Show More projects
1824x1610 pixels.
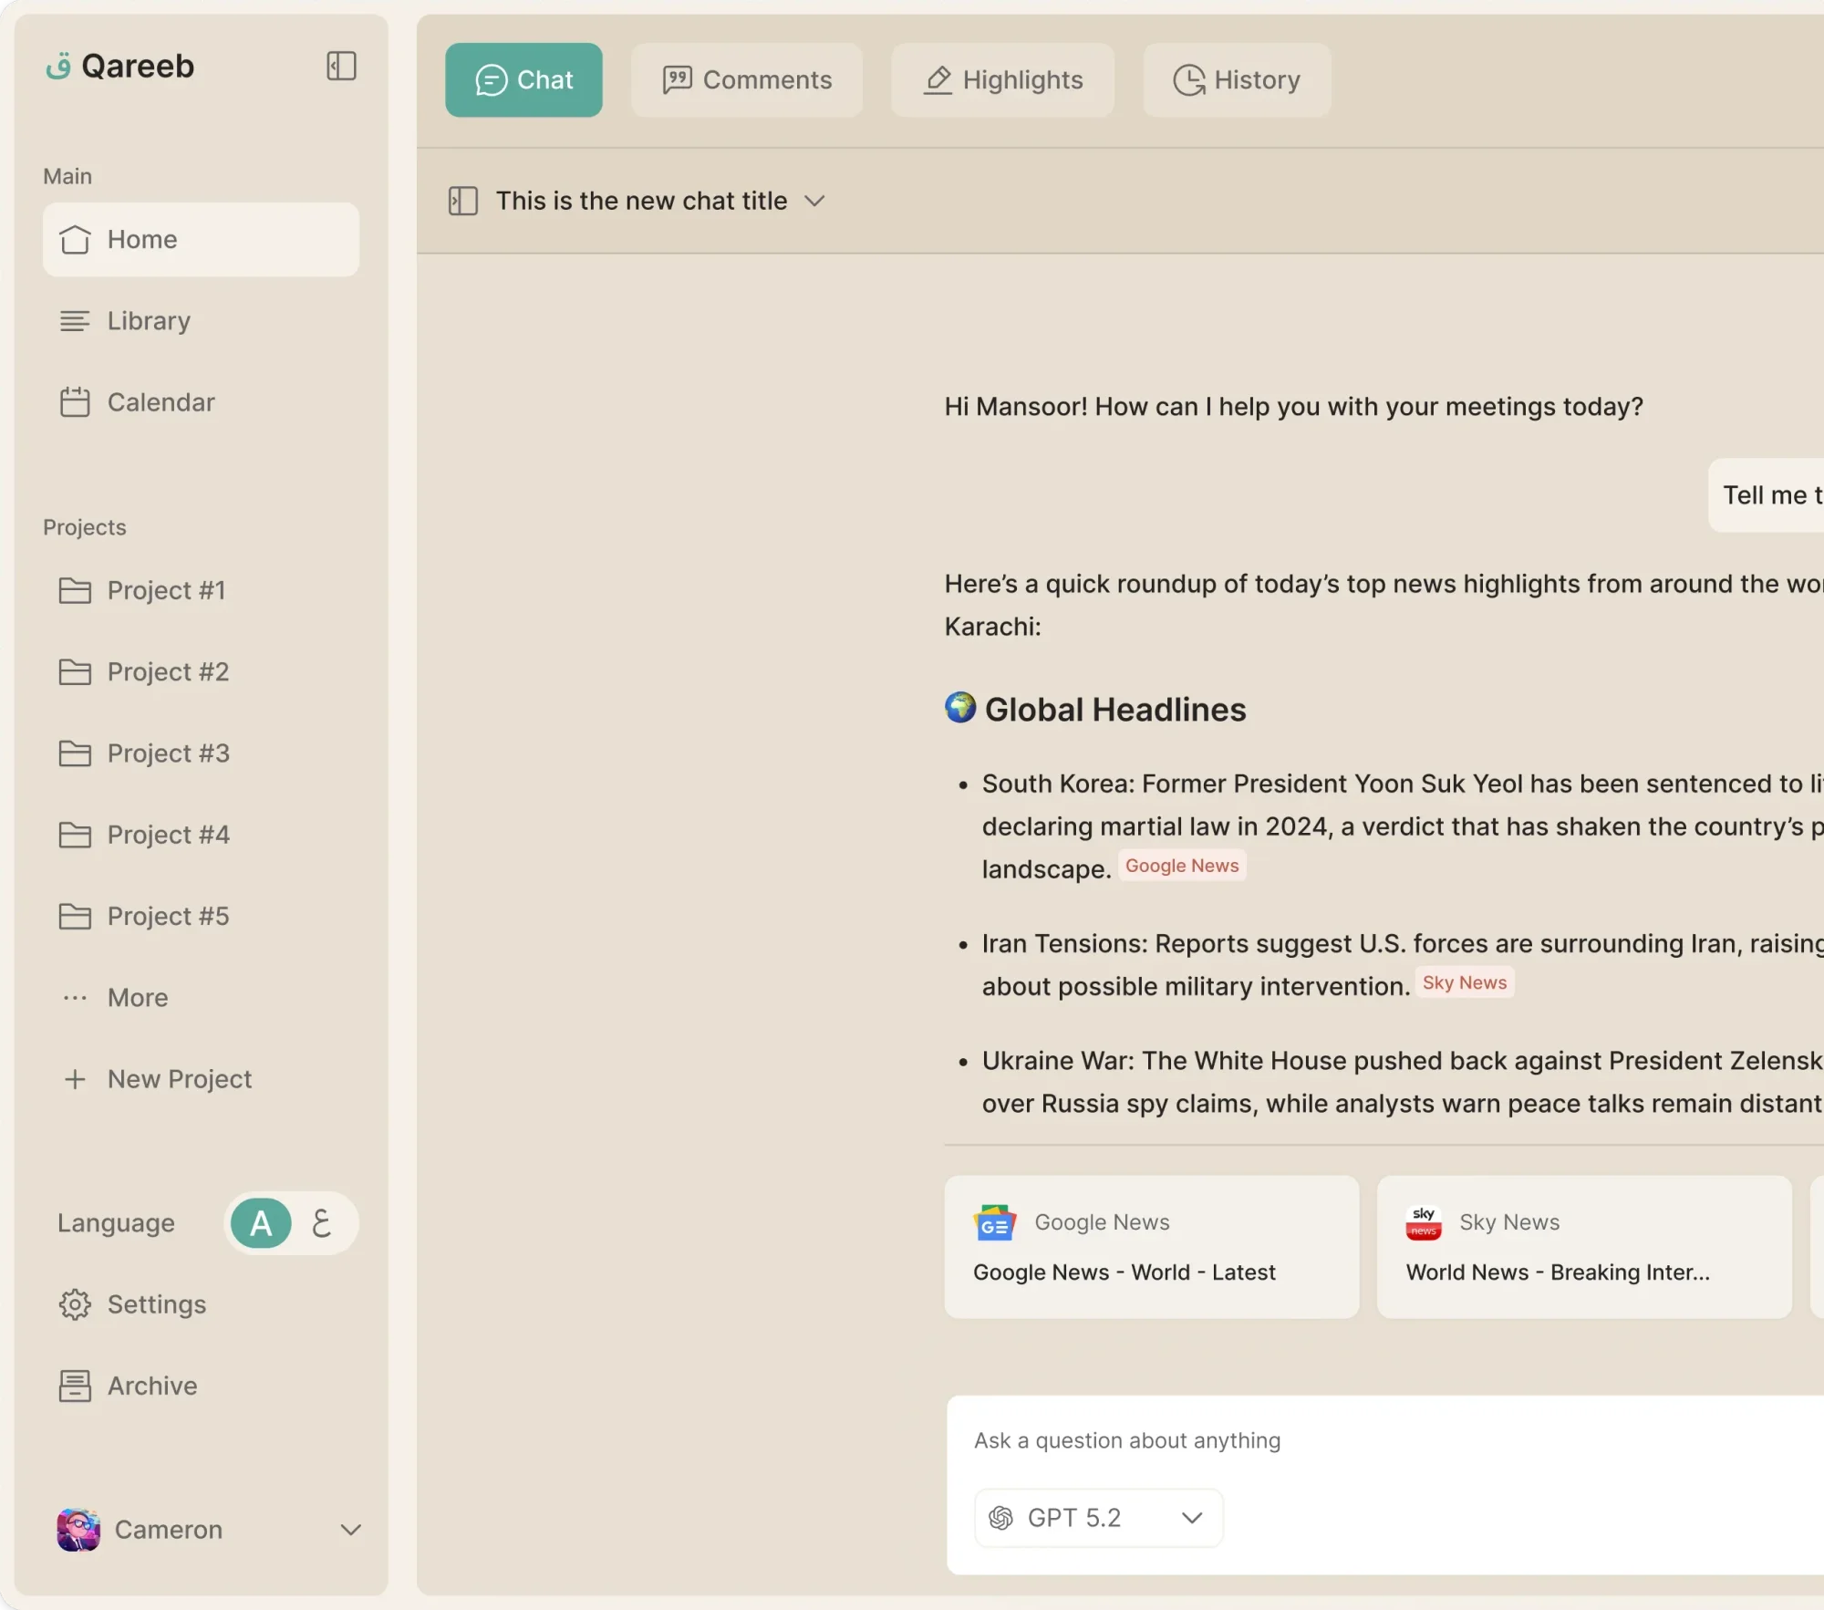coord(201,997)
